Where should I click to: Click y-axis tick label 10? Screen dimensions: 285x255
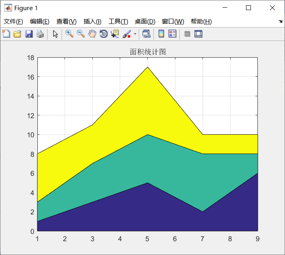coord(31,135)
